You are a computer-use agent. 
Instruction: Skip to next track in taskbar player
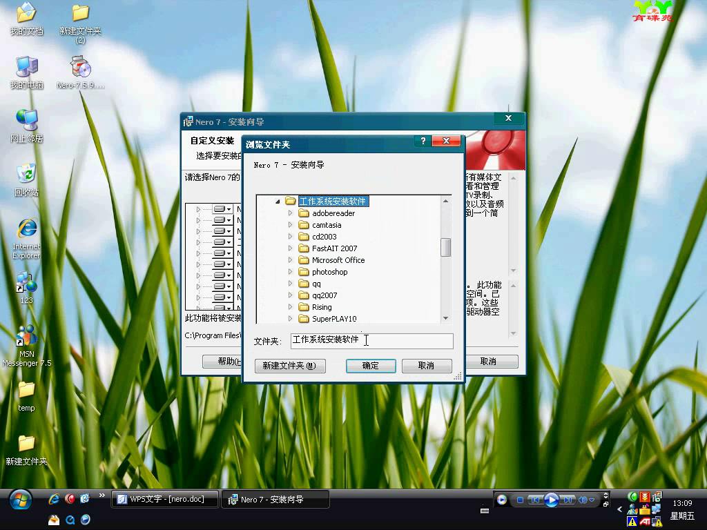(568, 500)
